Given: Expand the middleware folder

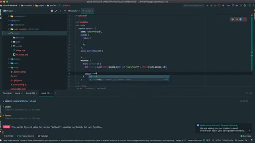Looking at the screenshot, I should click(9, 25).
